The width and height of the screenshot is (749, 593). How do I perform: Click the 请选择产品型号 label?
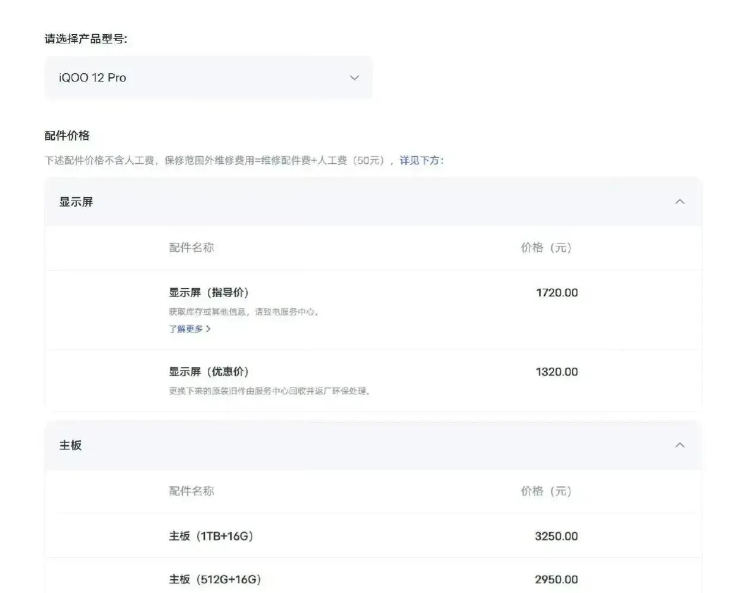(x=86, y=39)
